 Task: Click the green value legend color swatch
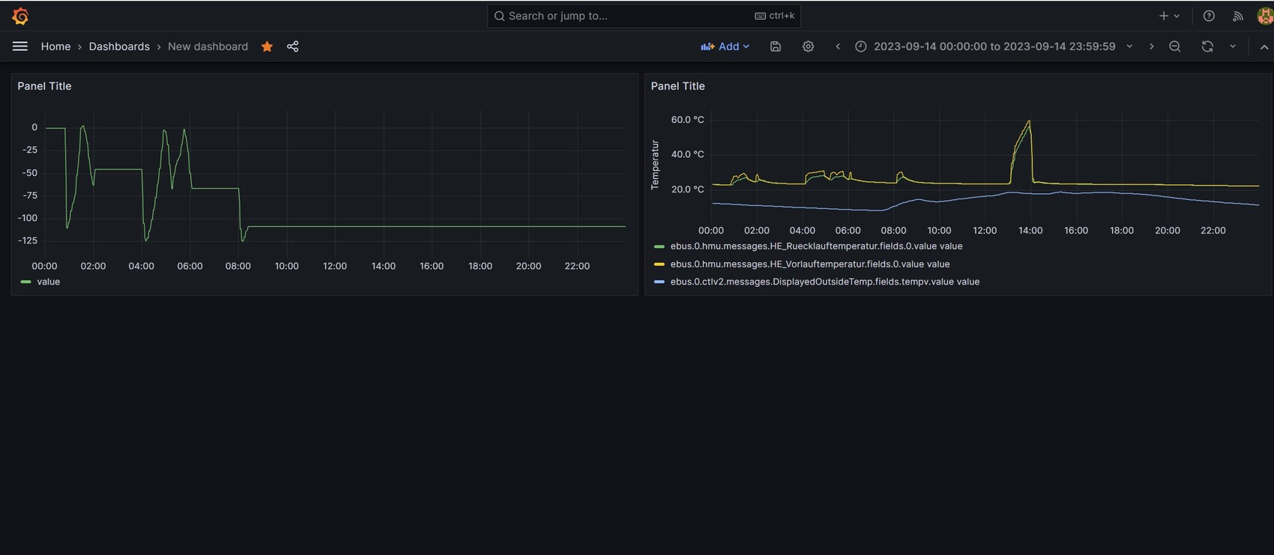click(x=26, y=282)
